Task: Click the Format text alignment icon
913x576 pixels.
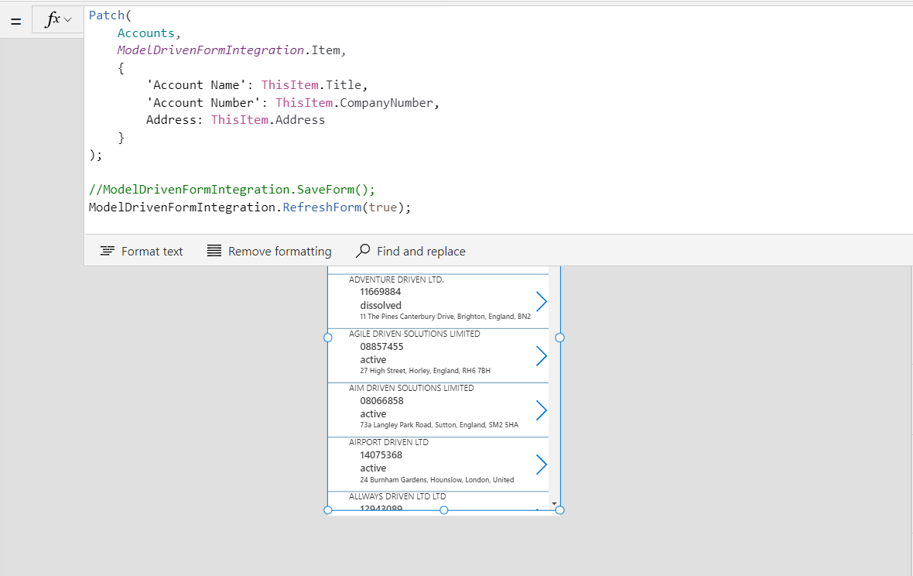Action: coord(107,251)
